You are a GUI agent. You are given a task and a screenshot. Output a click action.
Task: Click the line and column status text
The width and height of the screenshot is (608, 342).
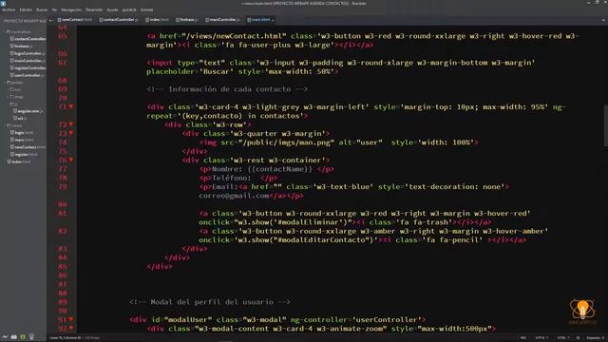74,338
